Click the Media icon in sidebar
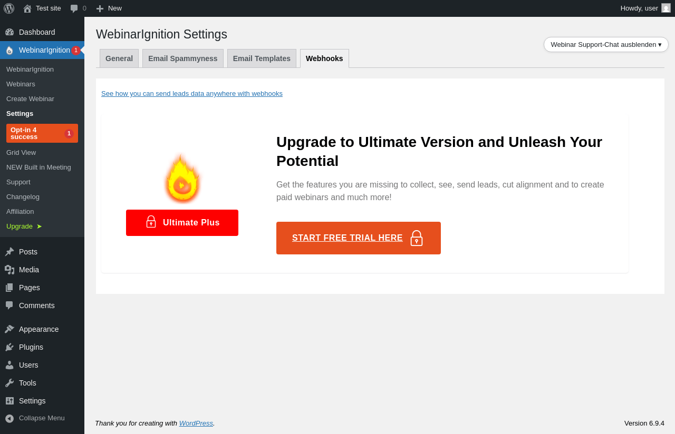The height and width of the screenshot is (434, 675). [9, 270]
